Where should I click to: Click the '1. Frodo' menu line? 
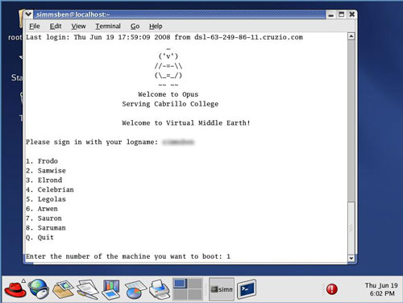(x=42, y=161)
